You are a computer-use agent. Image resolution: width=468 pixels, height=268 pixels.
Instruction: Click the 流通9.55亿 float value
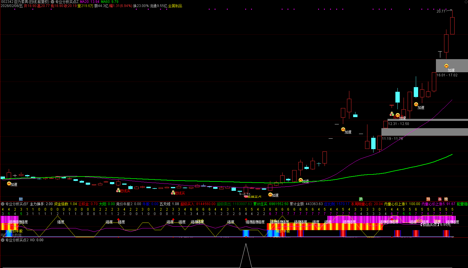coord(159,6)
